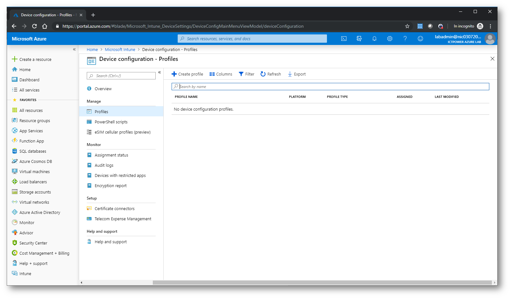Open Advisor in the sidebar
The height and width of the screenshot is (299, 511).
tap(26, 233)
